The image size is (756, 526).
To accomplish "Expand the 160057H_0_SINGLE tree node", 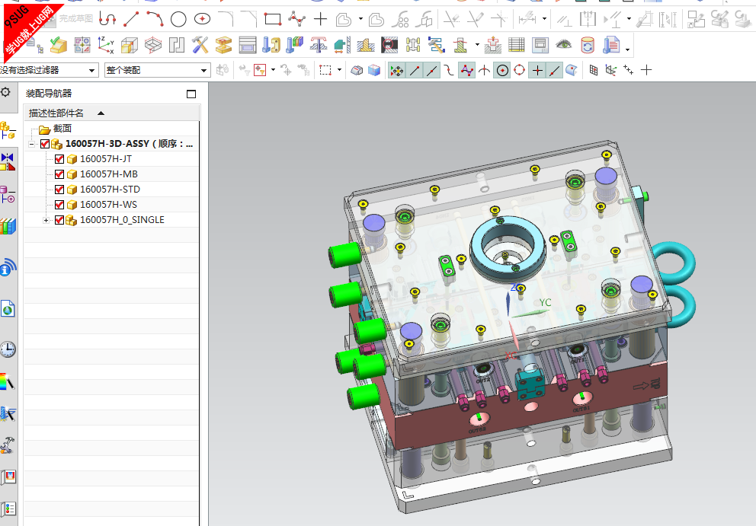I will tap(46, 220).
